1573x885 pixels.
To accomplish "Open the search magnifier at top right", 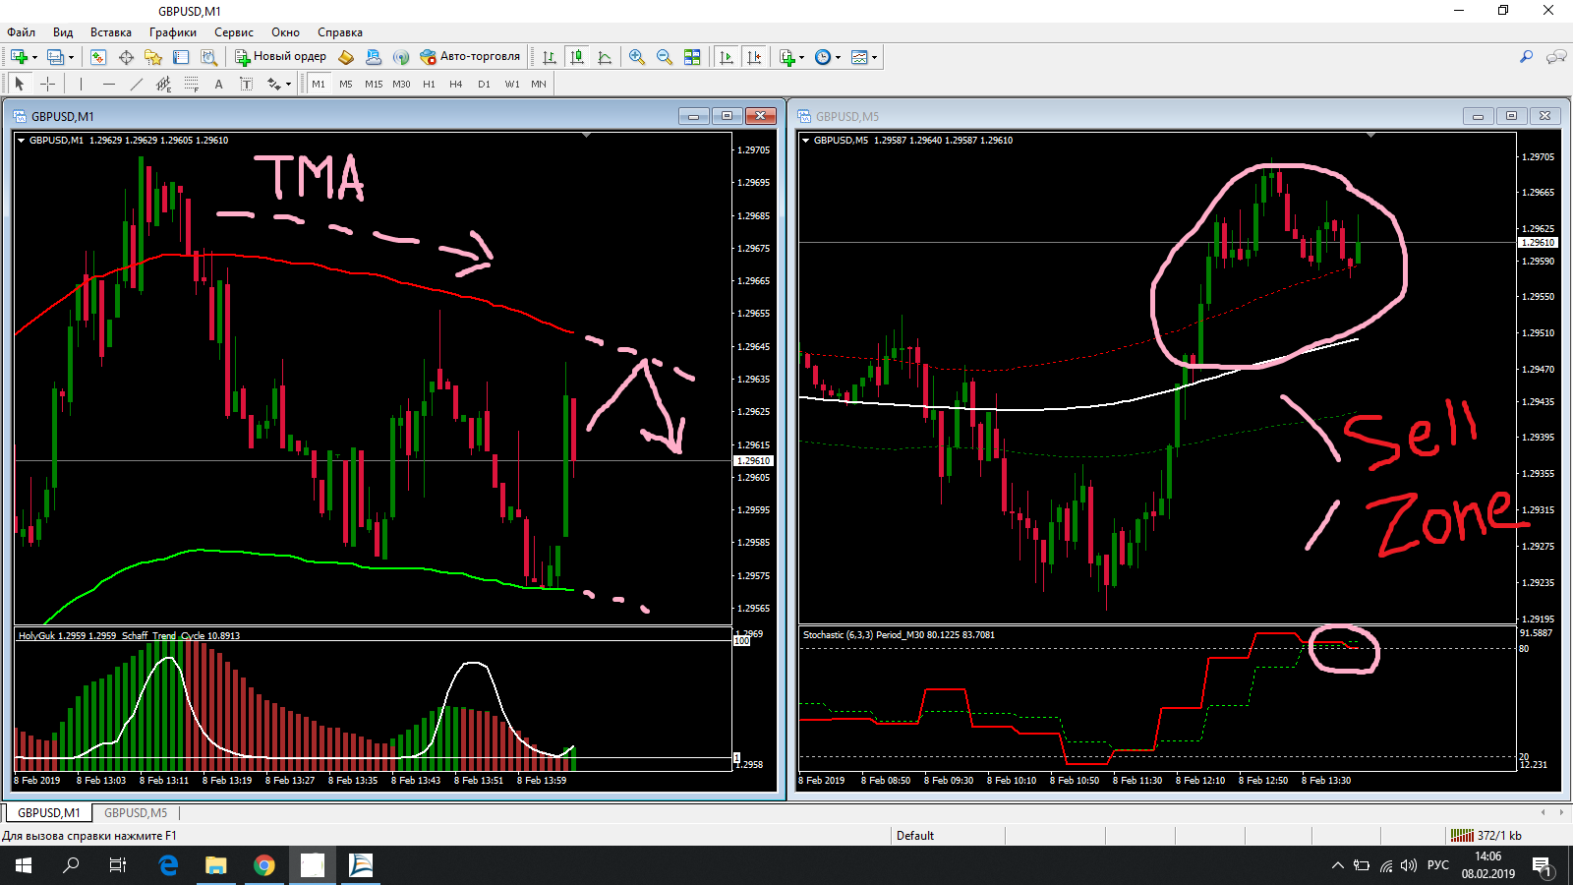I will [x=1526, y=57].
